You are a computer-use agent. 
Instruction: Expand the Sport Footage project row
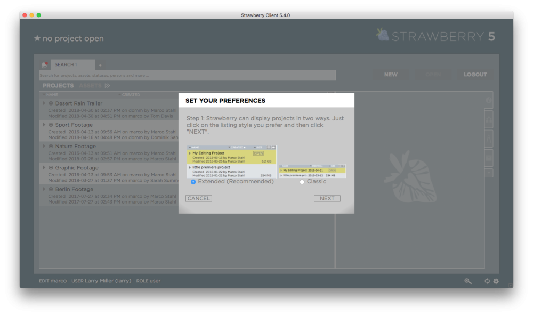click(44, 125)
